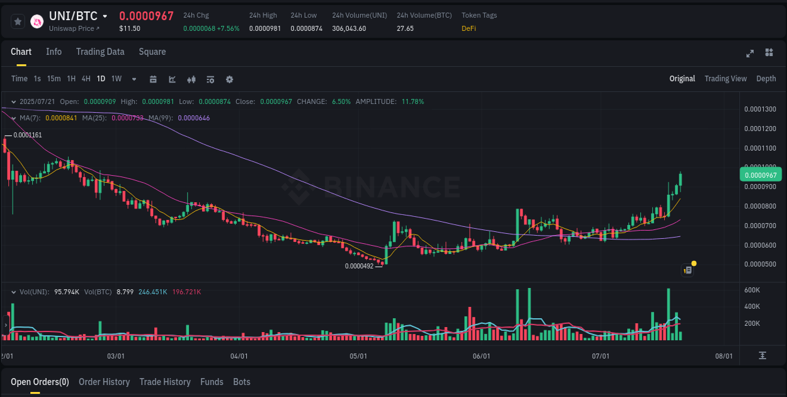Switch to the Trading Data tab
787x397 pixels.
pyautogui.click(x=100, y=52)
